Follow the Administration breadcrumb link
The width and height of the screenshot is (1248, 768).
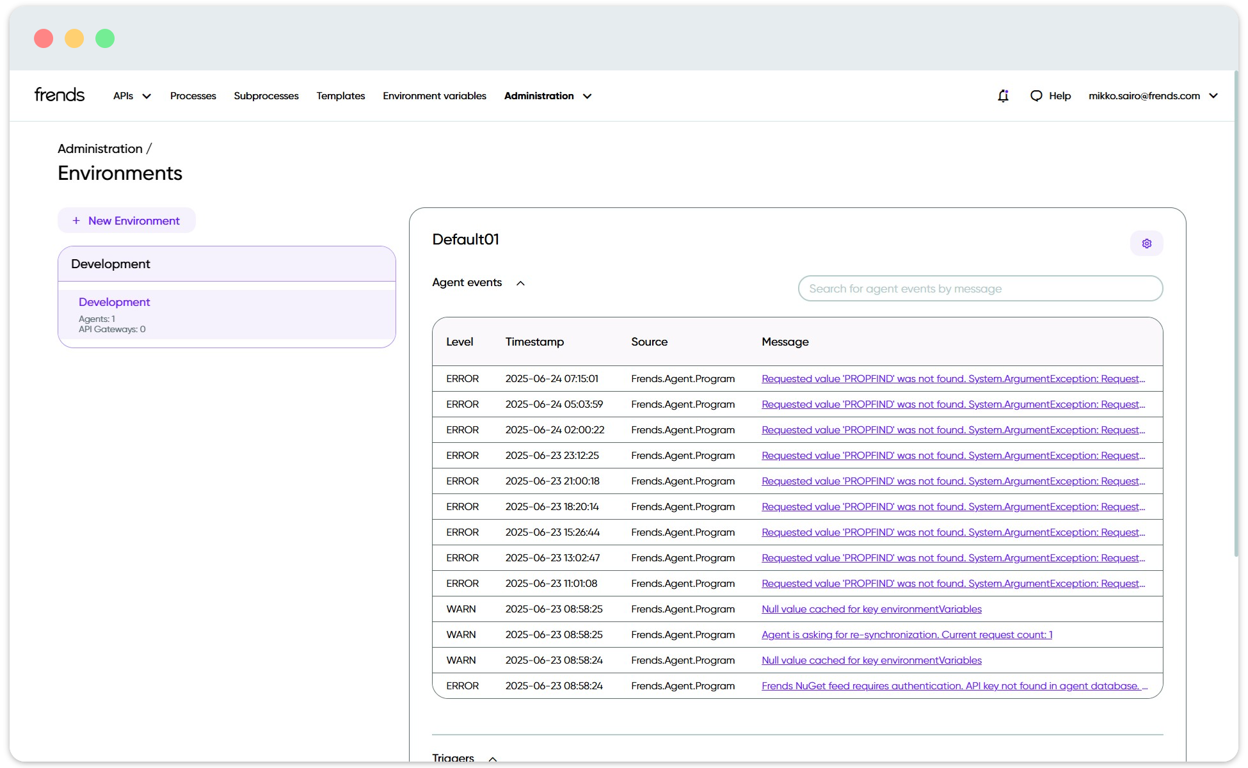coord(100,148)
